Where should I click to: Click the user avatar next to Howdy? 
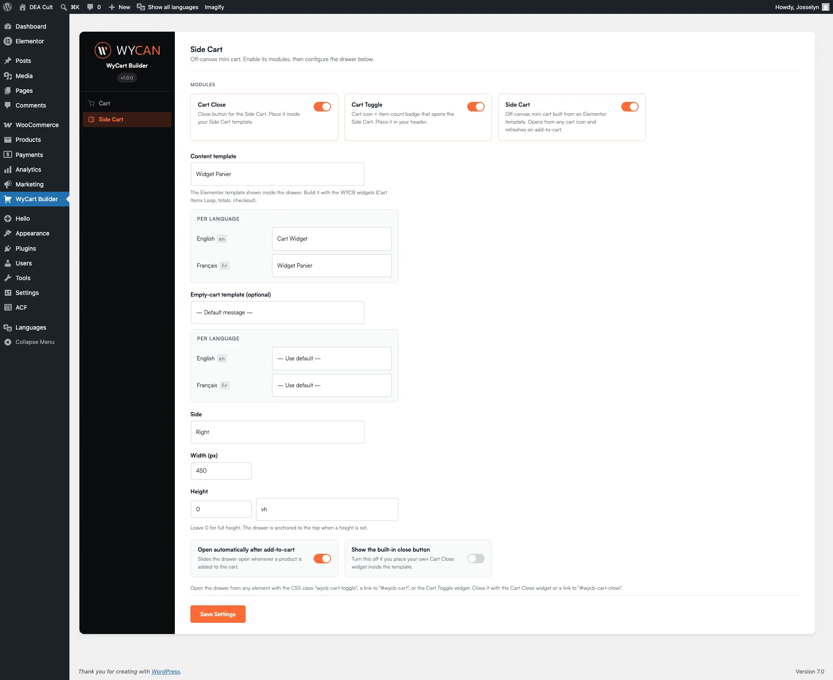826,7
